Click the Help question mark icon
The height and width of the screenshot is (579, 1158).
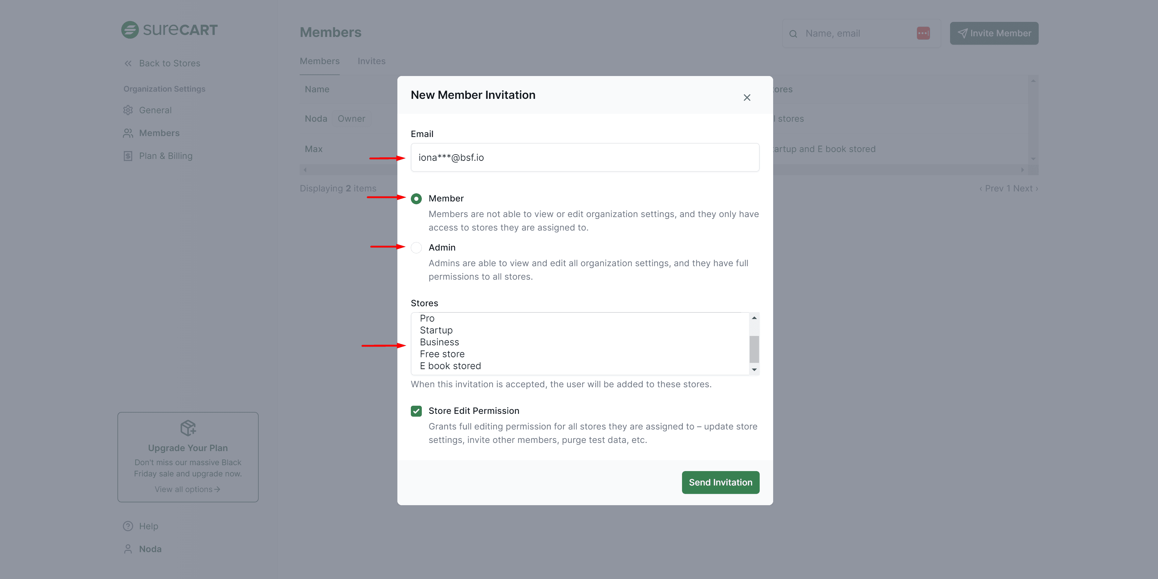(x=128, y=526)
